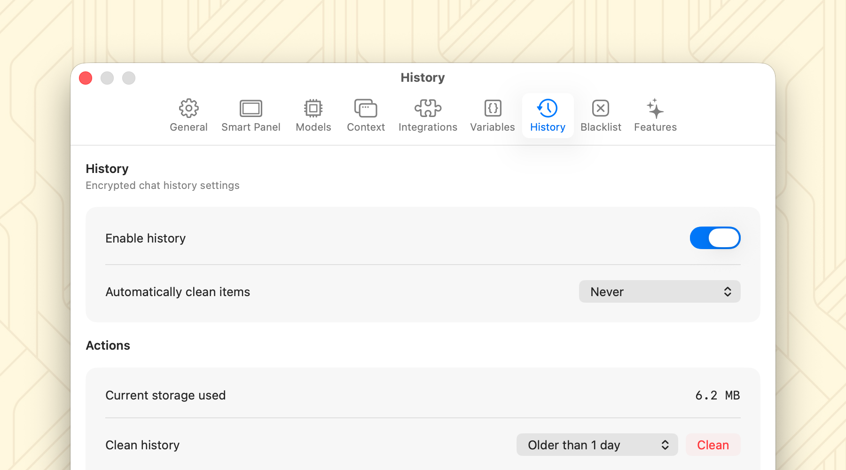
Task: Open the General settings gear icon
Action: (x=188, y=108)
